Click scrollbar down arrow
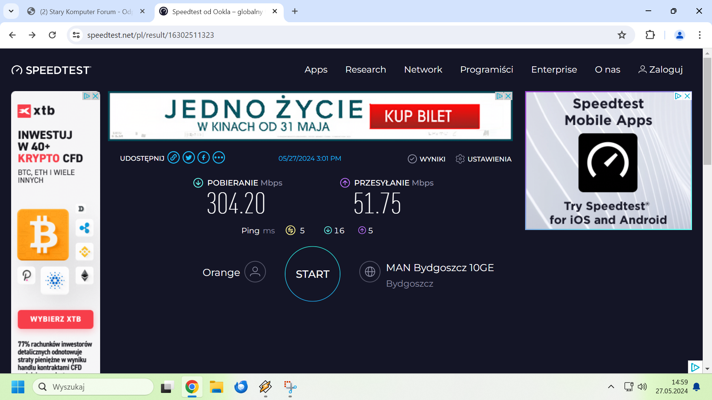 (x=707, y=369)
